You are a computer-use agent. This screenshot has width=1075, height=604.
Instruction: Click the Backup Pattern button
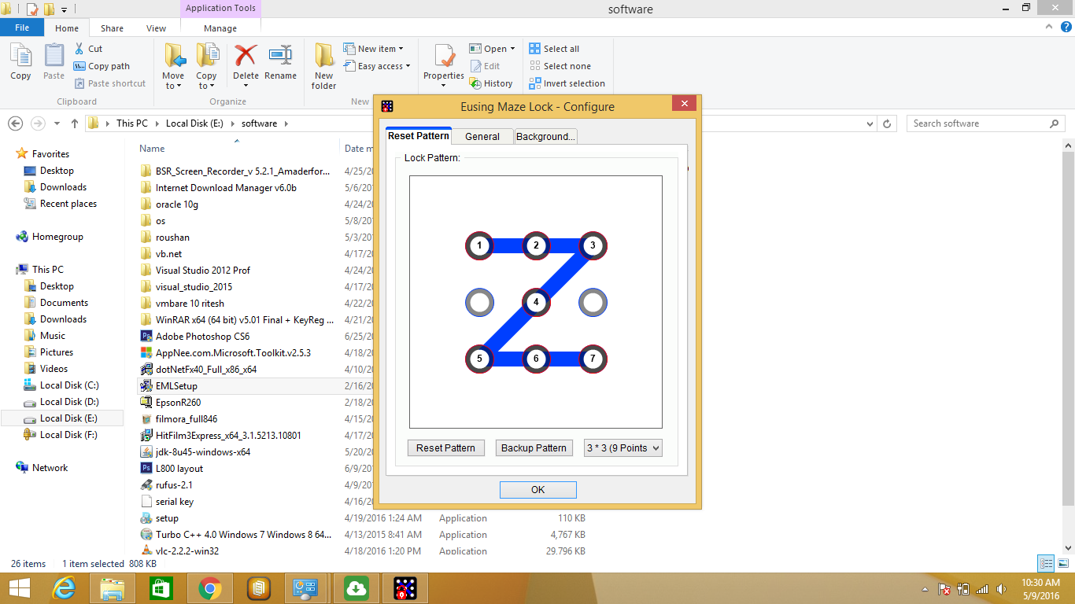point(534,447)
